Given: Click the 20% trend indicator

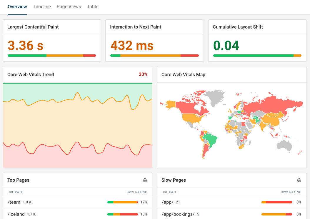Looking at the screenshot, I should point(143,74).
